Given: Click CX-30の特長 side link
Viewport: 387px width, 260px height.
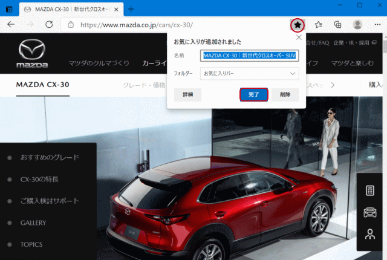Looking at the screenshot, I should [x=39, y=179].
